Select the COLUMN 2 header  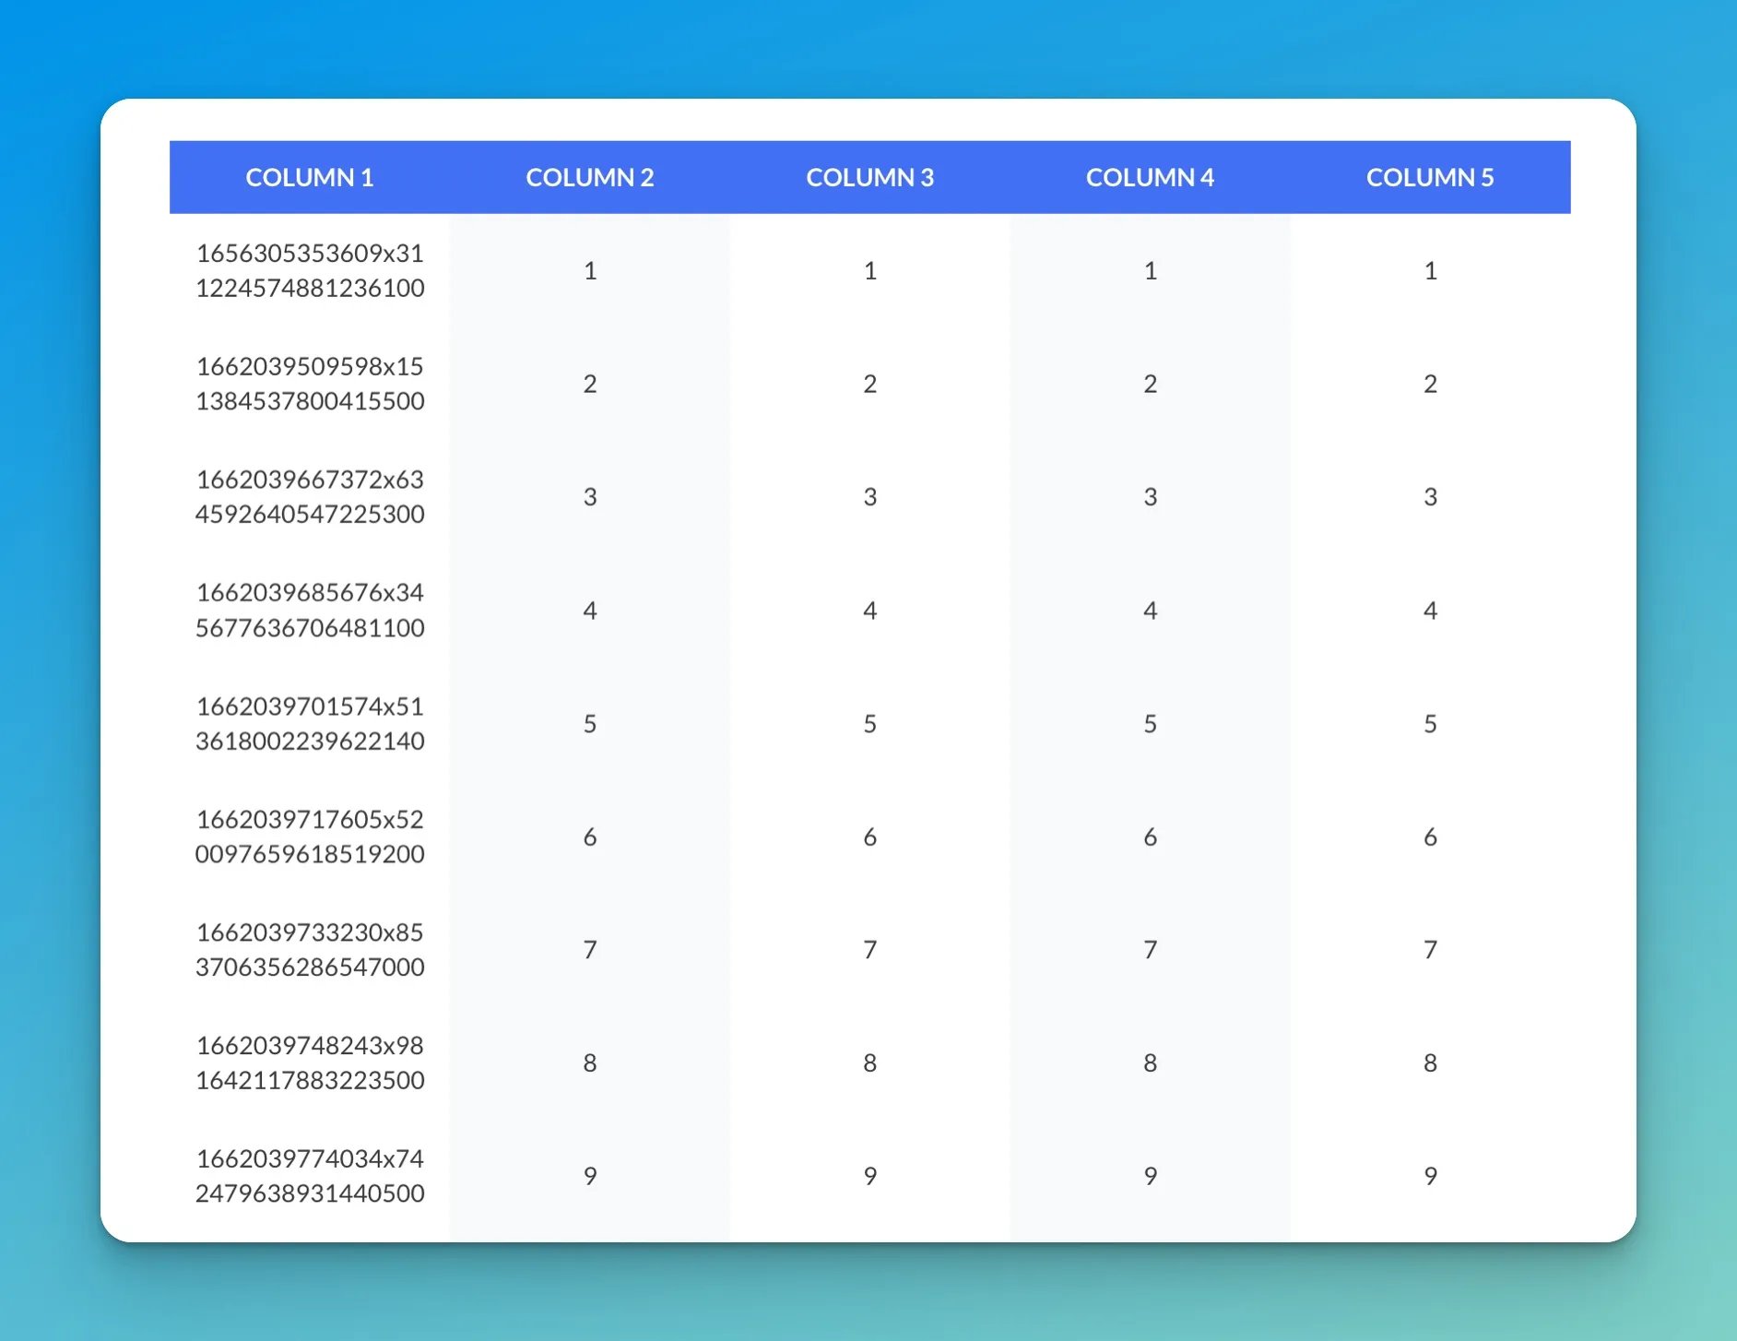[589, 177]
